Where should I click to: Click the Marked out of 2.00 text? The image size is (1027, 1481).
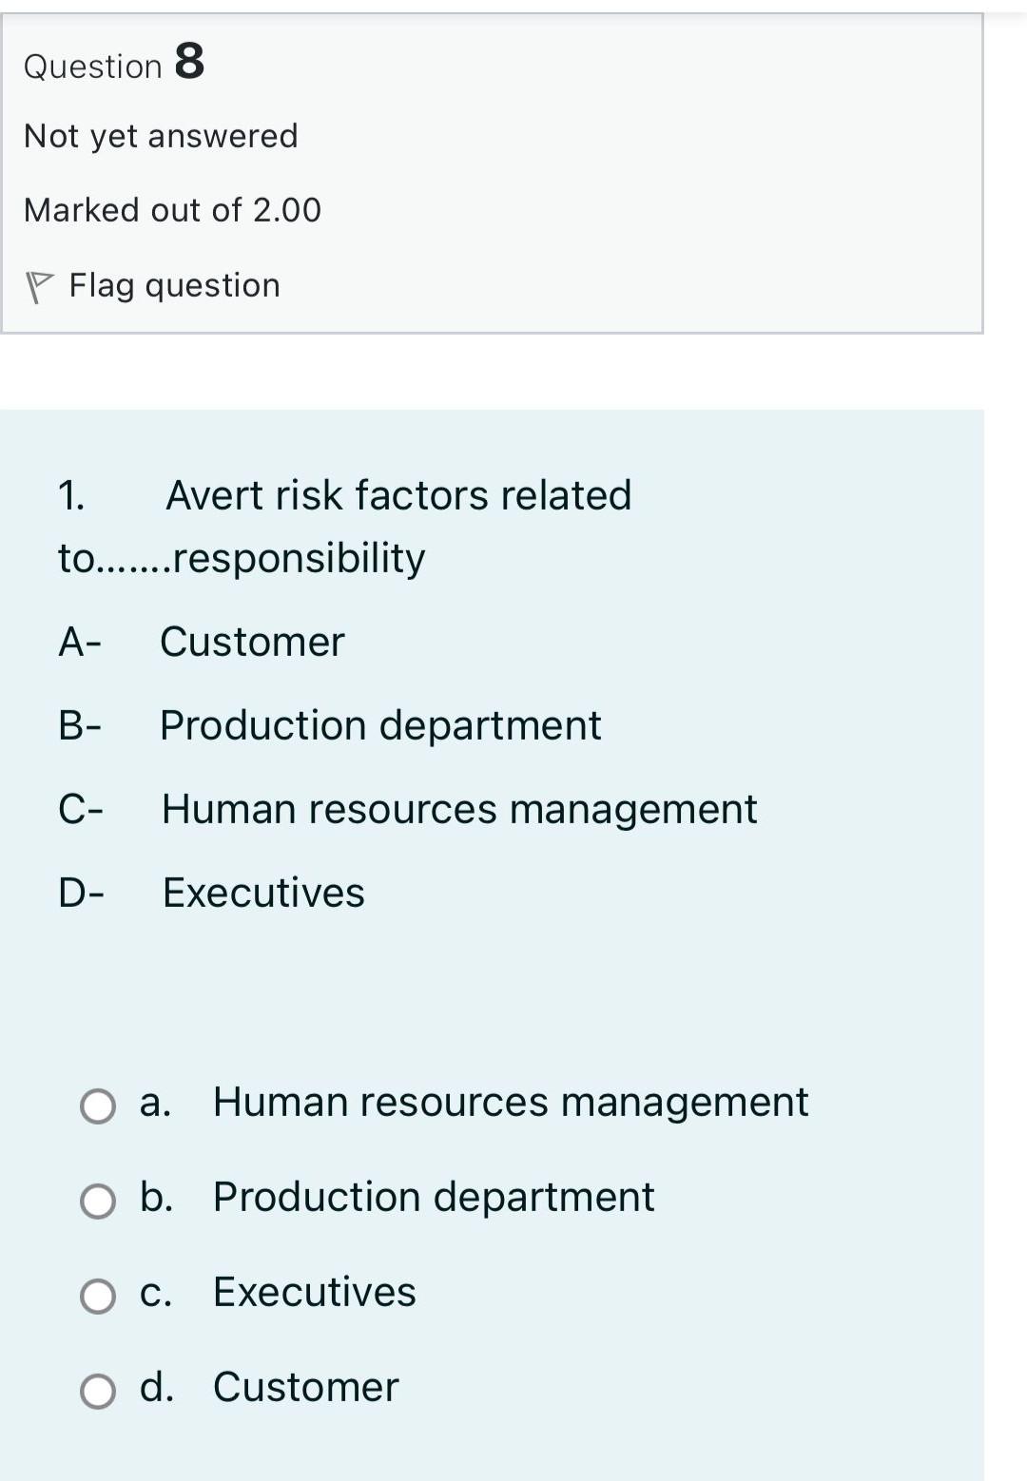click(172, 209)
